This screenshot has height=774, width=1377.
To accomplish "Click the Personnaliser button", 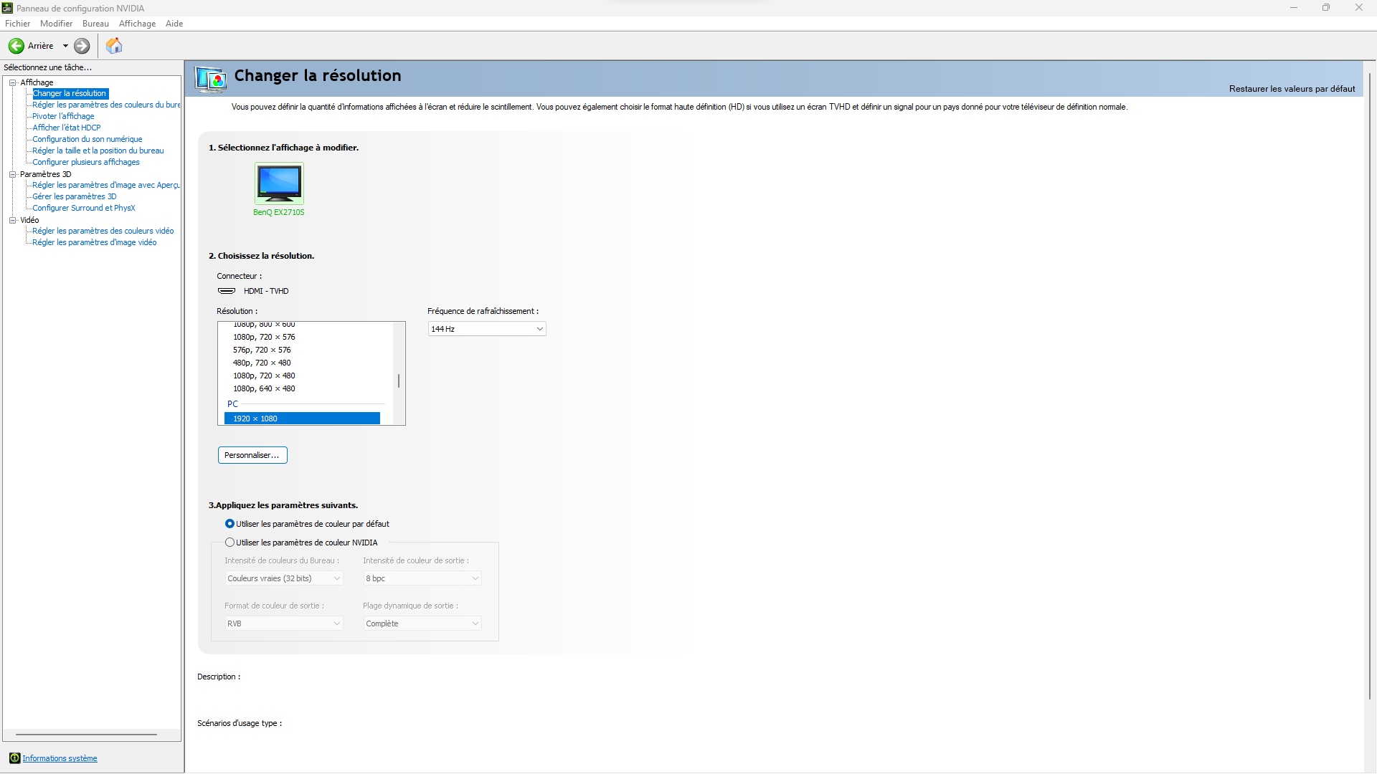I will [252, 455].
